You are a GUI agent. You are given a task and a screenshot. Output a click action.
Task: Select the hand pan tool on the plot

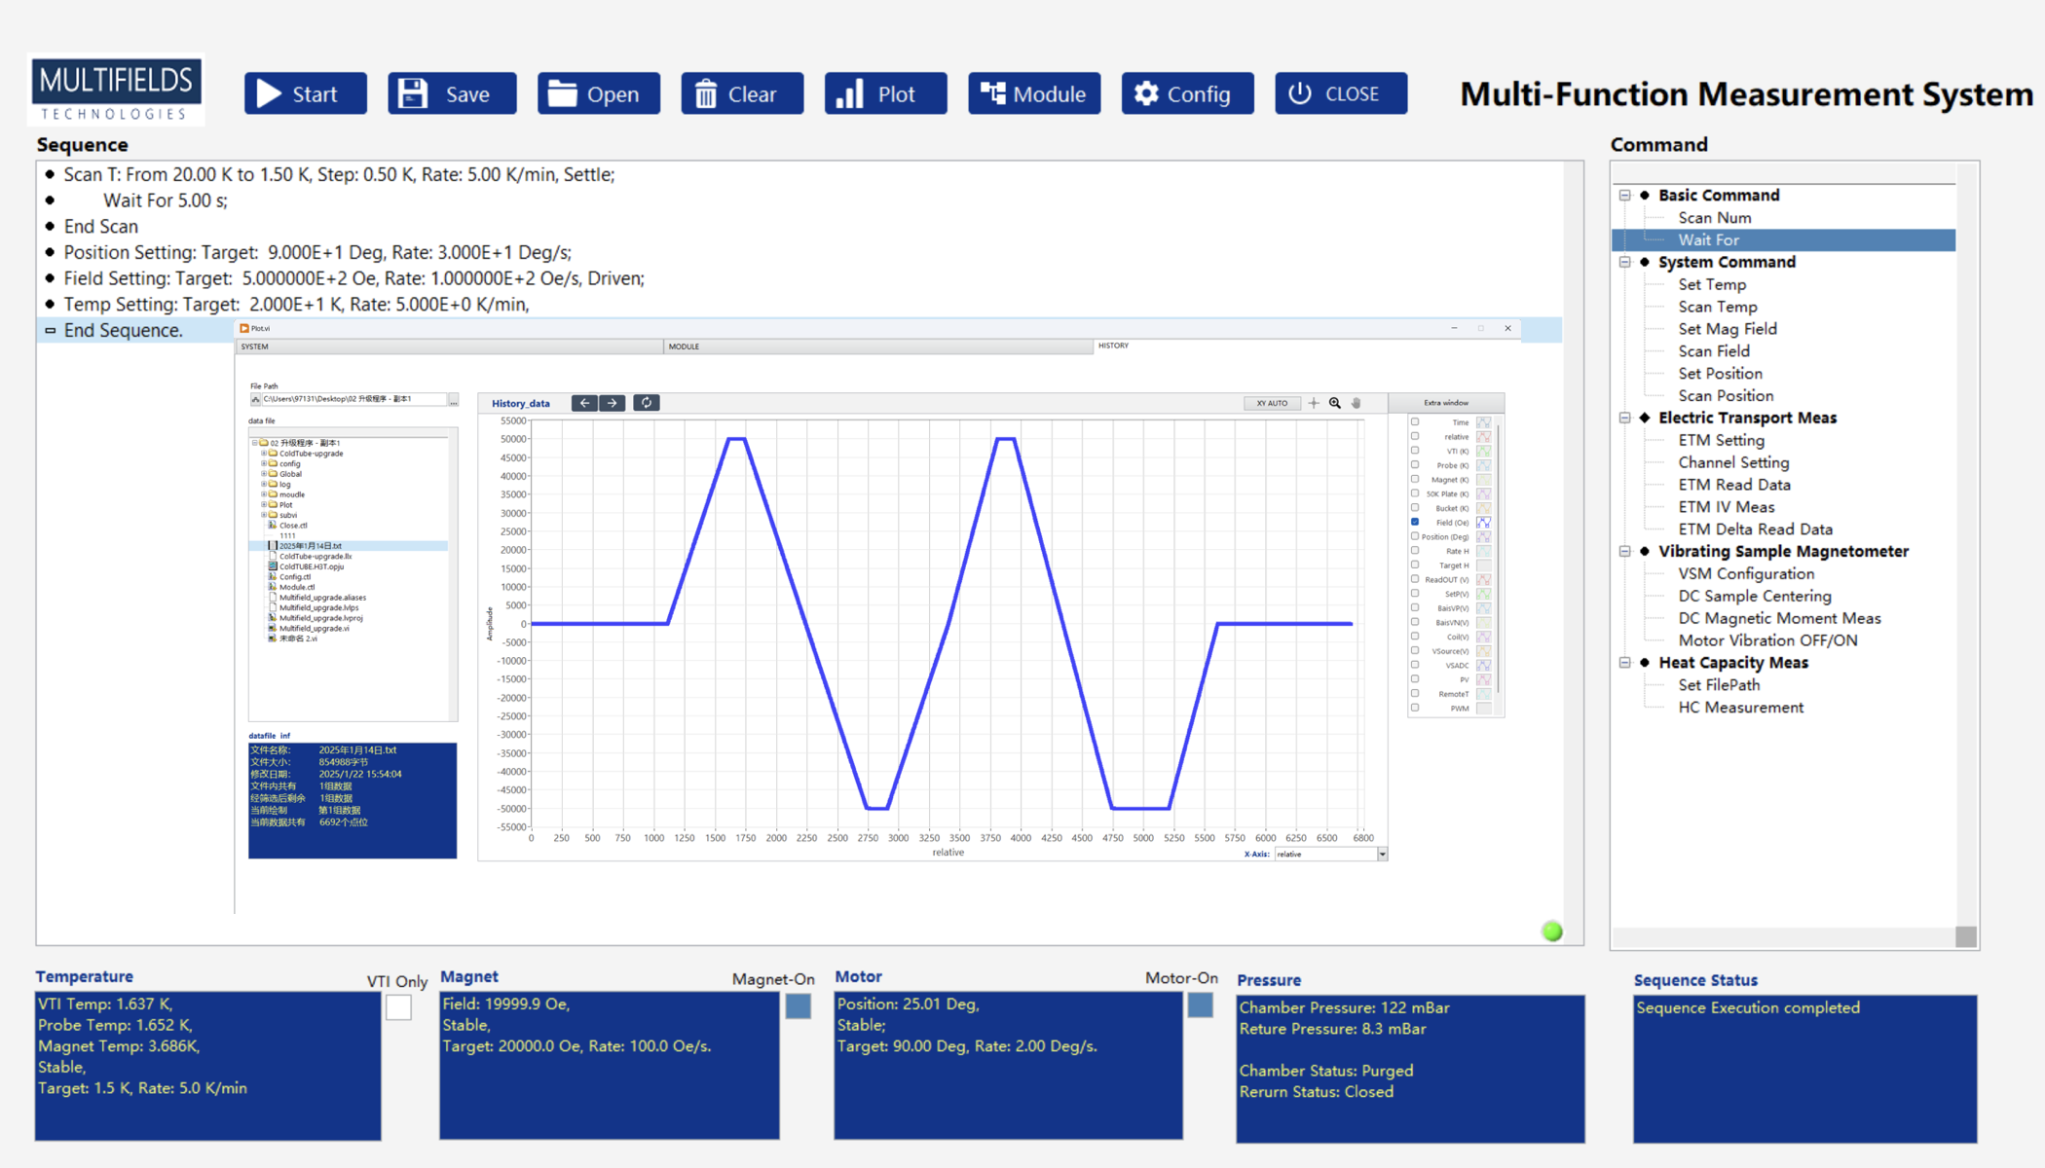coord(1357,403)
